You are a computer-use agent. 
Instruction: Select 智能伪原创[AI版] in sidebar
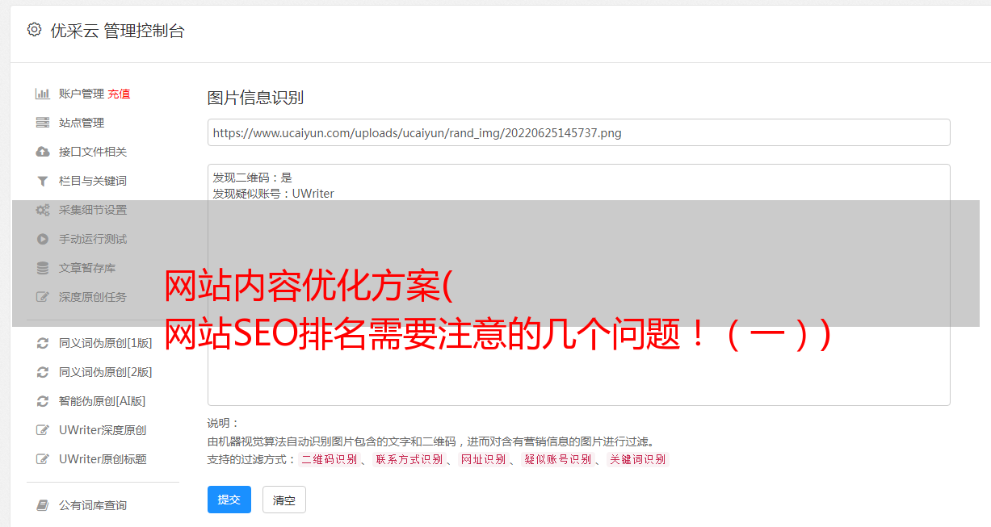[x=102, y=401]
